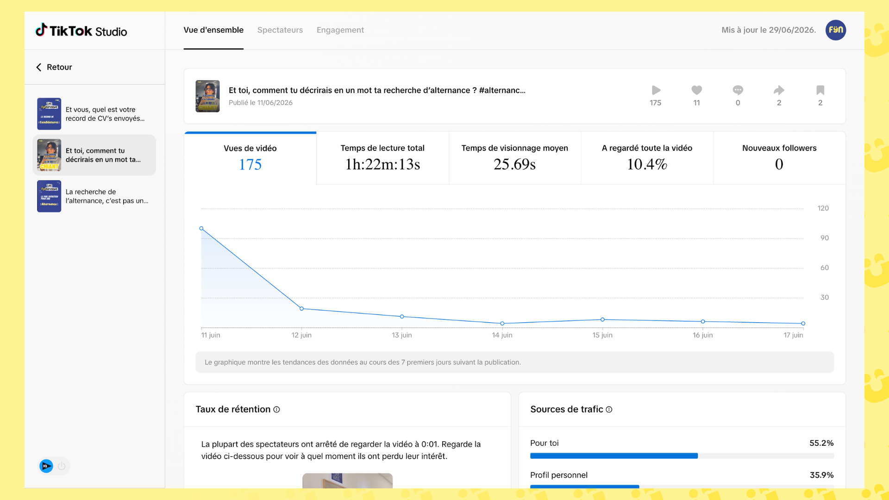The image size is (889, 500).
Task: Click the 'Taux de rétention' heading
Action: click(233, 409)
